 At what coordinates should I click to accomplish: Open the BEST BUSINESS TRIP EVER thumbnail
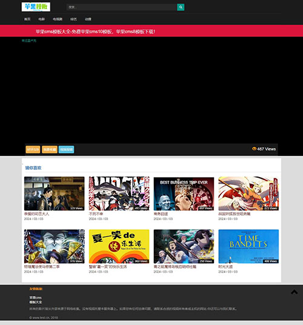[x=184, y=193]
